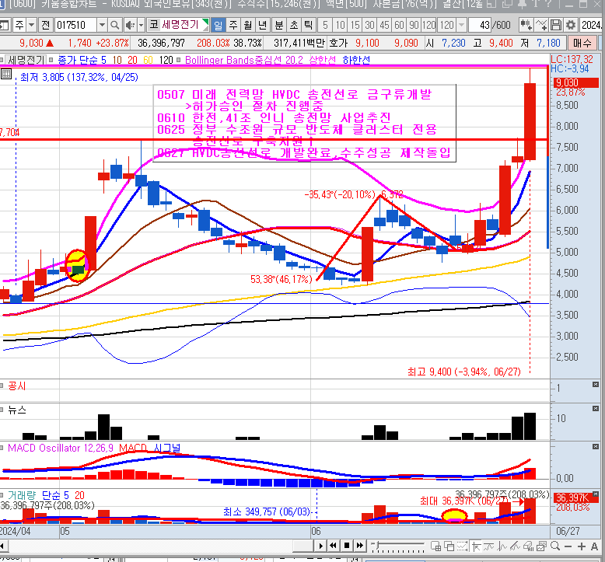Click the green corner marker beside 세명전기

point(205,22)
